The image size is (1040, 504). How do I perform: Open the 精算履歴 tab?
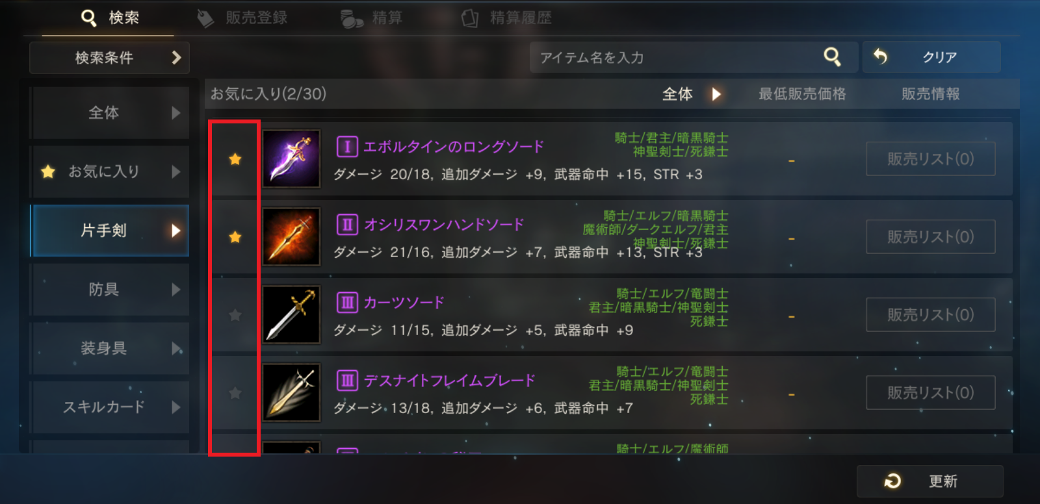pyautogui.click(x=506, y=18)
